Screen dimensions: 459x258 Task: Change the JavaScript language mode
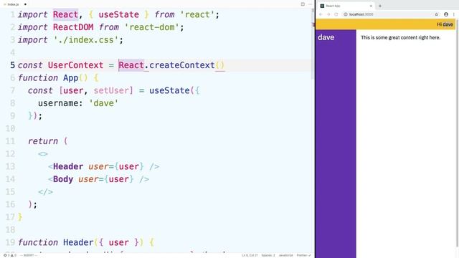tap(285, 255)
